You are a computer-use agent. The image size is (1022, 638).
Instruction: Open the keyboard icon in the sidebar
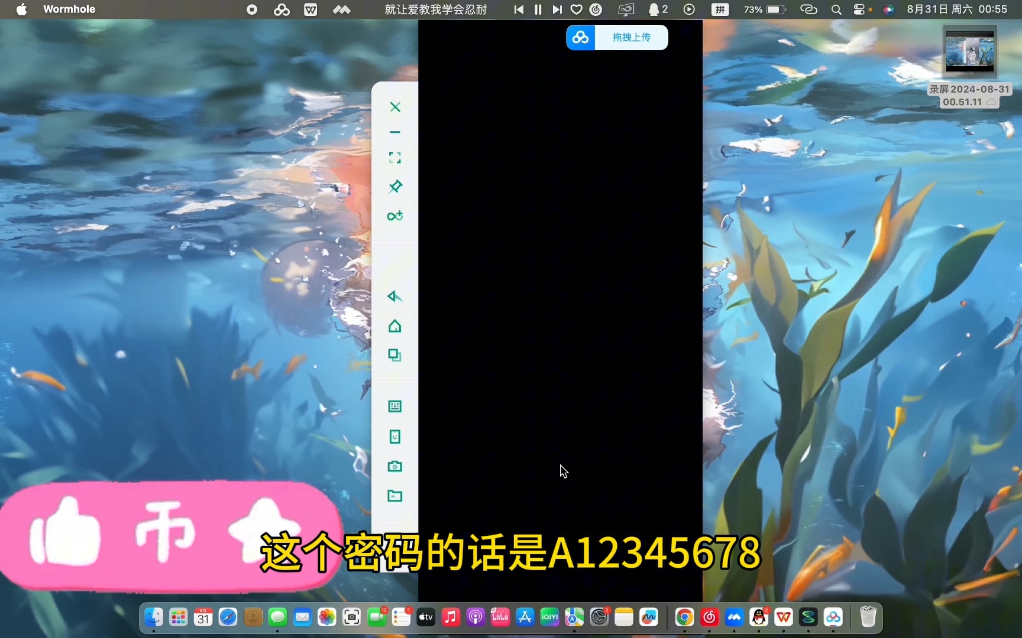pyautogui.click(x=394, y=406)
